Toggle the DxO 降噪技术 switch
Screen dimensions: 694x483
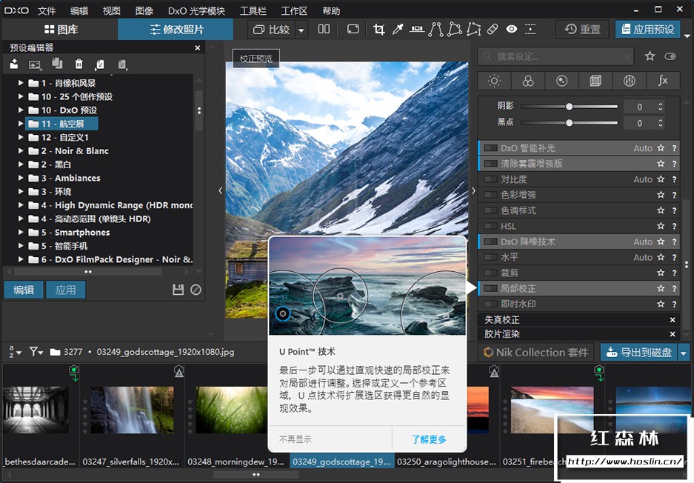coord(492,242)
